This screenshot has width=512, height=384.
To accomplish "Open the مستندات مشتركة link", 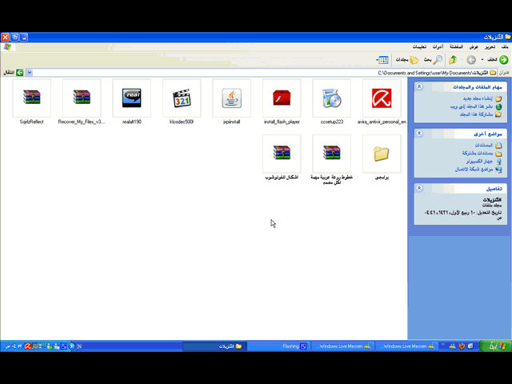I will [x=478, y=153].
